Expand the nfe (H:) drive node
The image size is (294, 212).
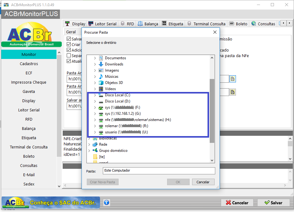[95, 120]
